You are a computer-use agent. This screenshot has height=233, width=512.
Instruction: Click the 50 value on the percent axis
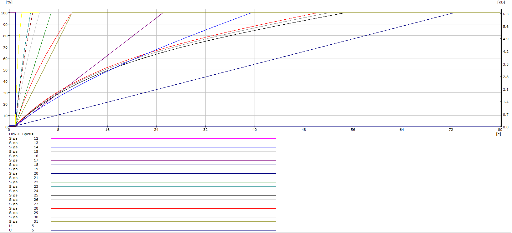coord(5,70)
